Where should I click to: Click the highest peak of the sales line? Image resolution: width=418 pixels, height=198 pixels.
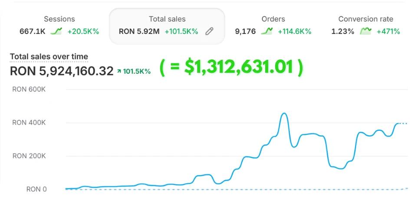tap(284, 114)
